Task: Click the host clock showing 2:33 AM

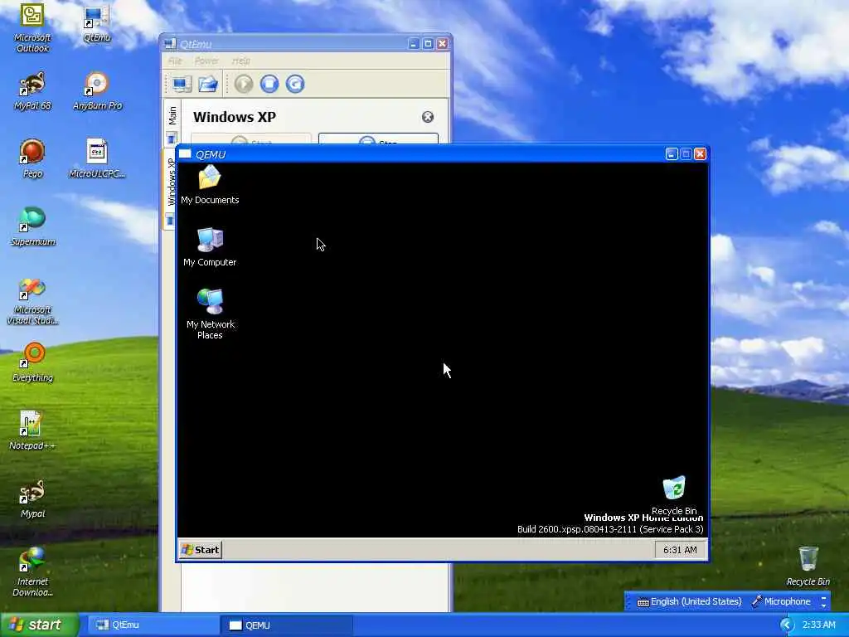Action: [x=818, y=625]
